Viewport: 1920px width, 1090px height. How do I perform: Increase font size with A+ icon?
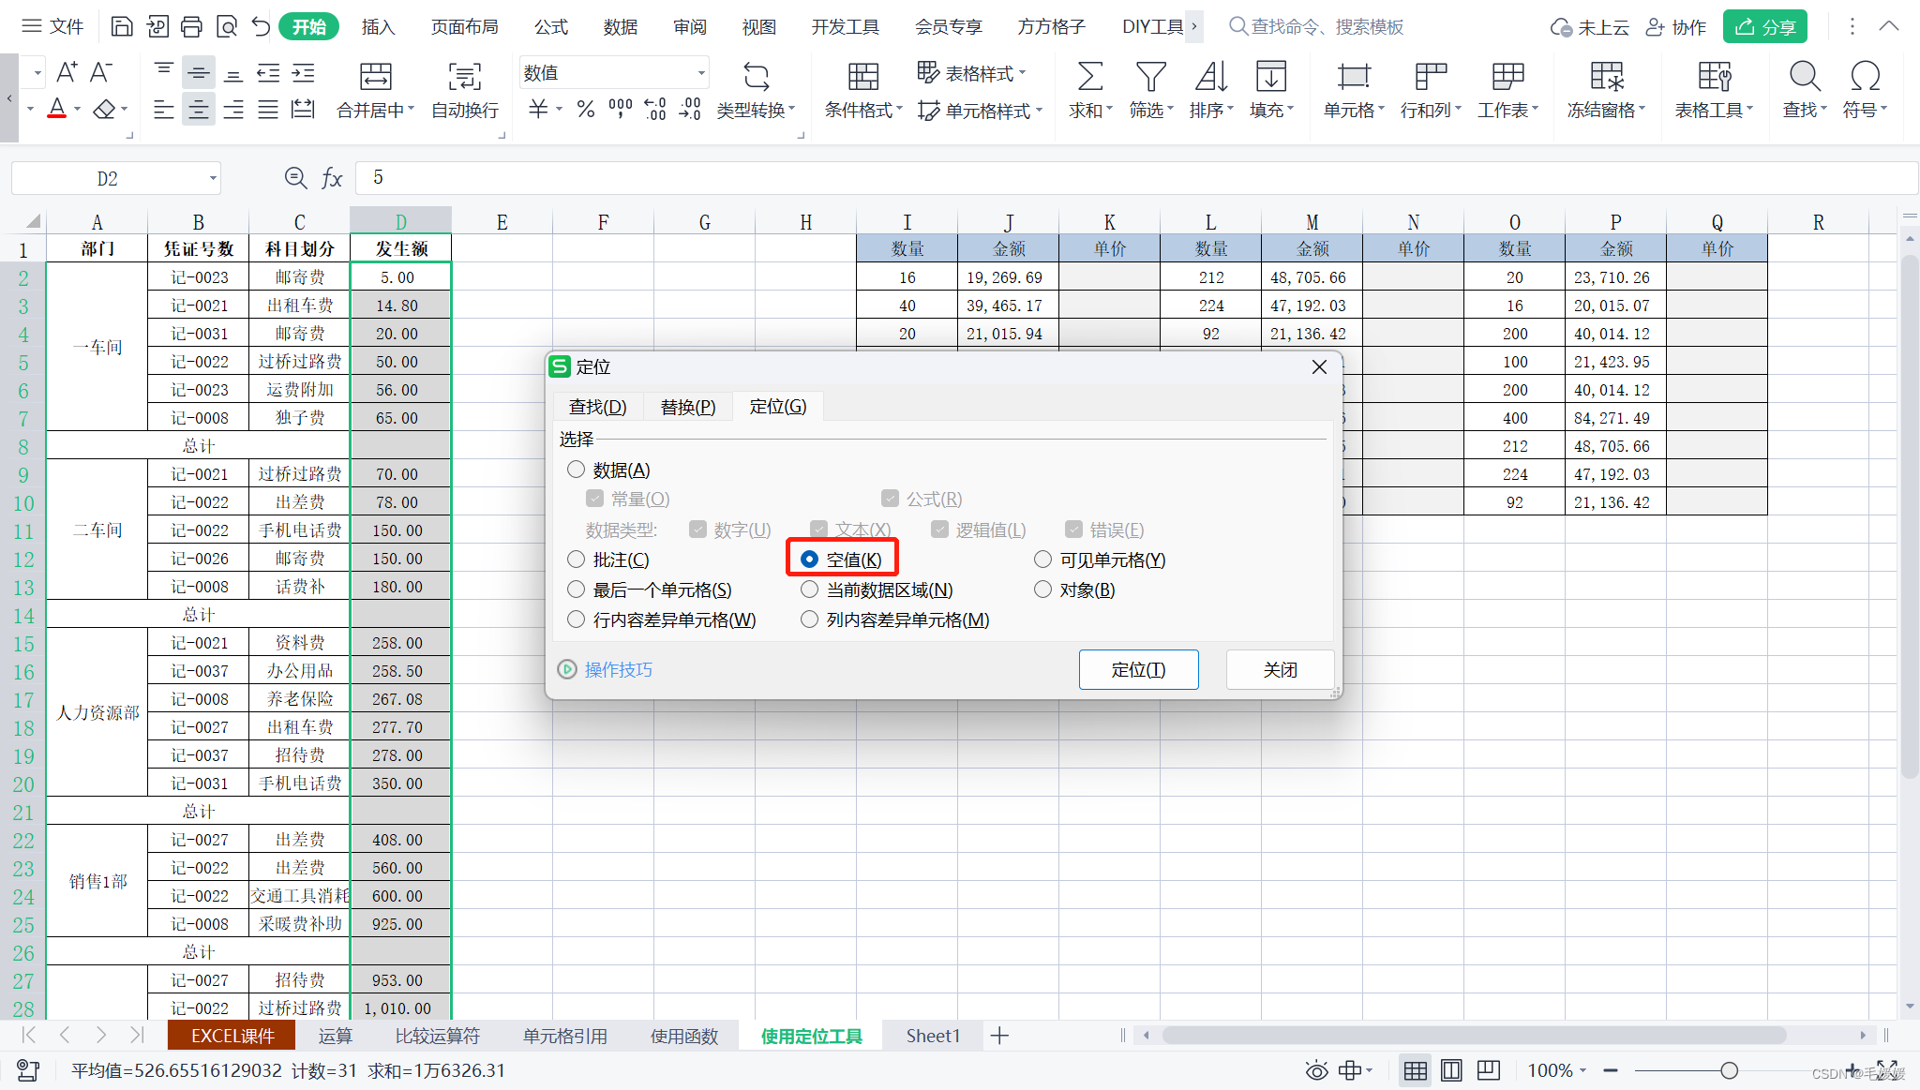point(67,72)
